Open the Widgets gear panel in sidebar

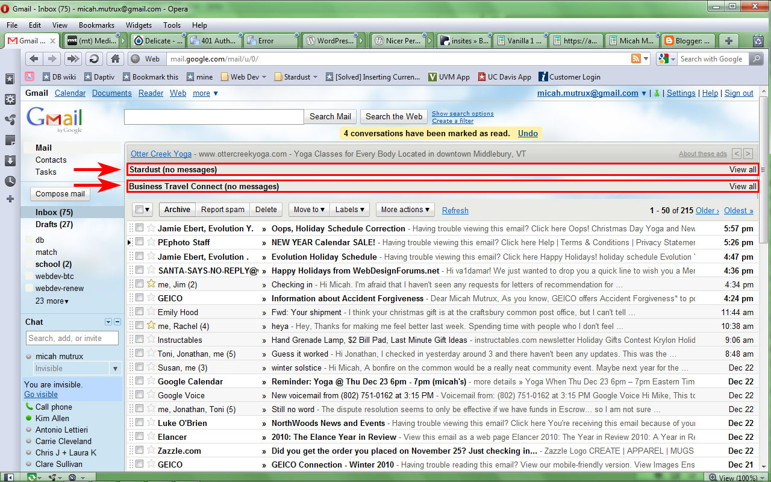point(10,99)
